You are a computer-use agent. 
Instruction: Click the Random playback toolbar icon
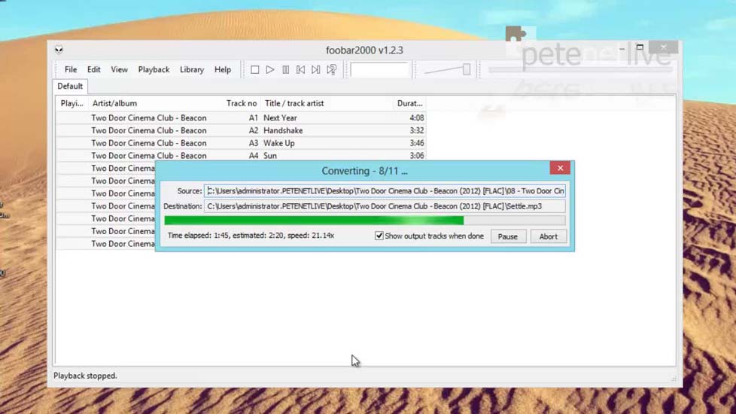pyautogui.click(x=331, y=70)
